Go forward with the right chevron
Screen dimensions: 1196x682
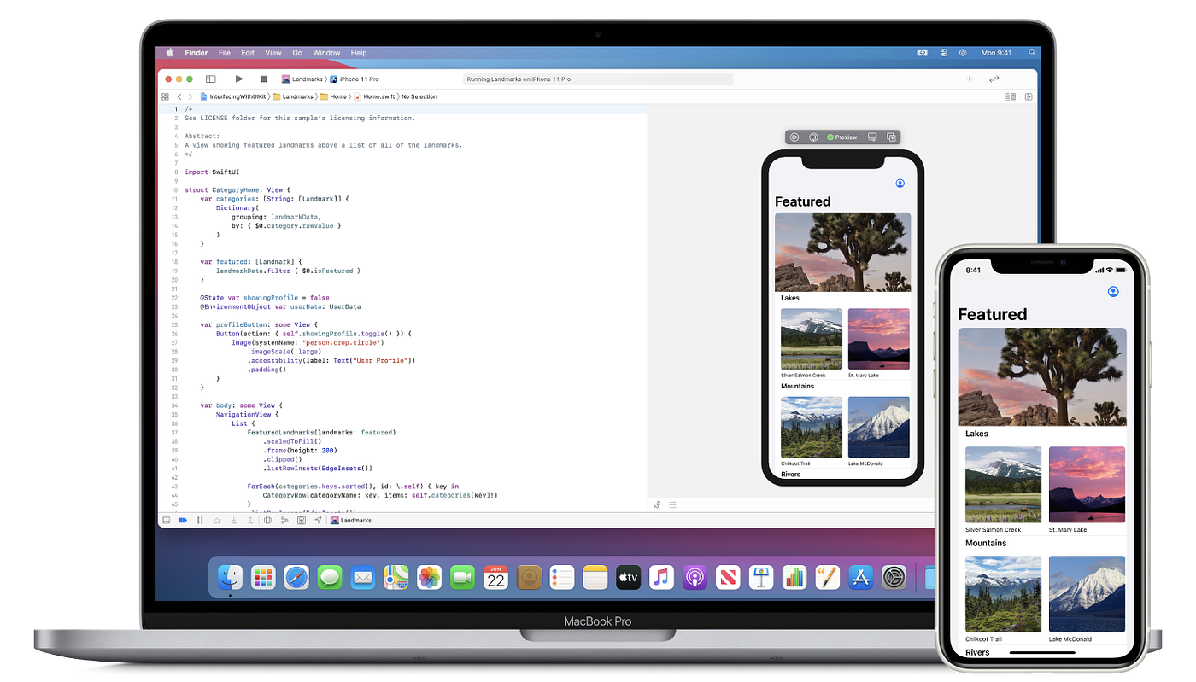tap(191, 96)
